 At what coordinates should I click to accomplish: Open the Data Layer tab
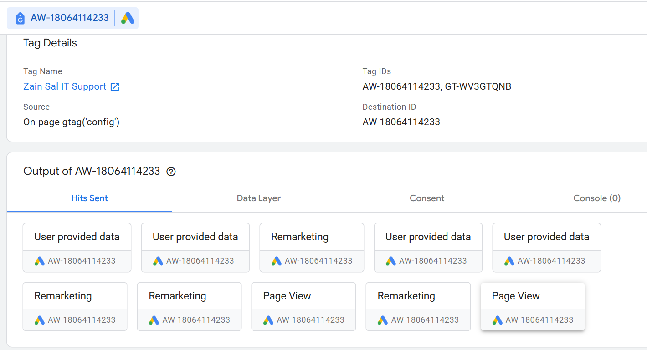click(259, 198)
